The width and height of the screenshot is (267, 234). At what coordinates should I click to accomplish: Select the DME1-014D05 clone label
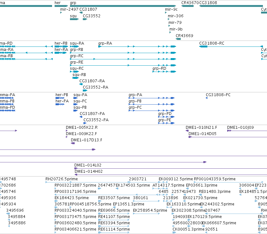tap(202, 134)
